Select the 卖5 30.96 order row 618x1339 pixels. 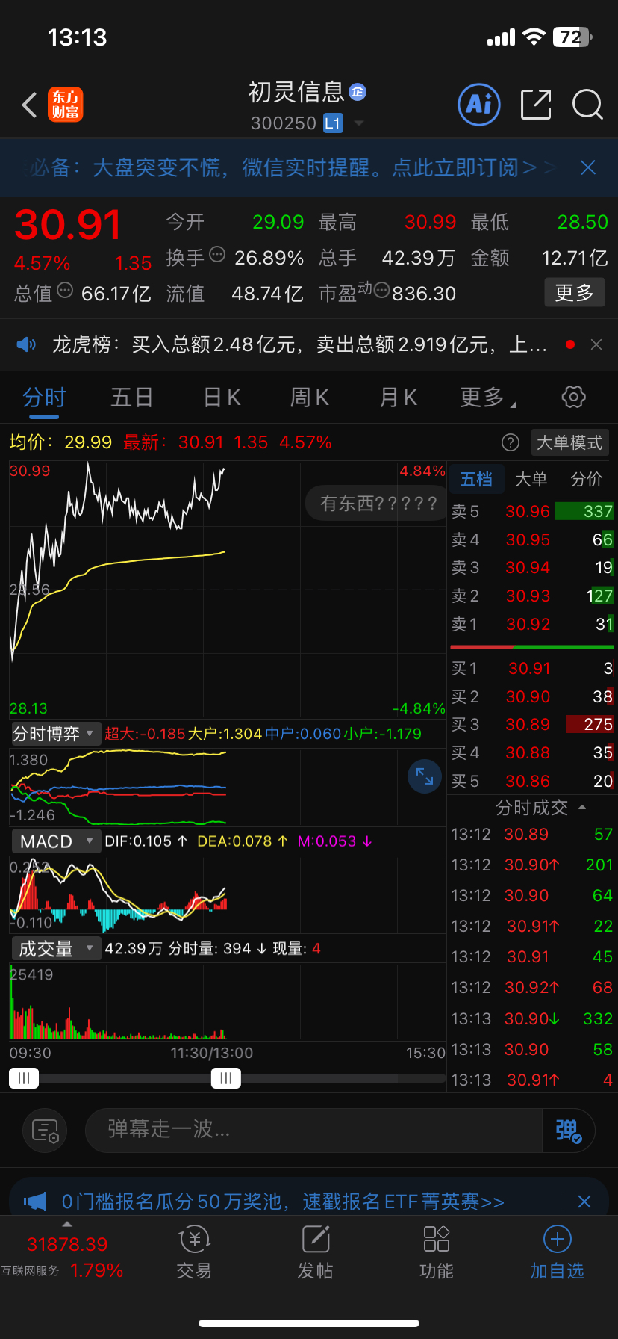point(531,511)
